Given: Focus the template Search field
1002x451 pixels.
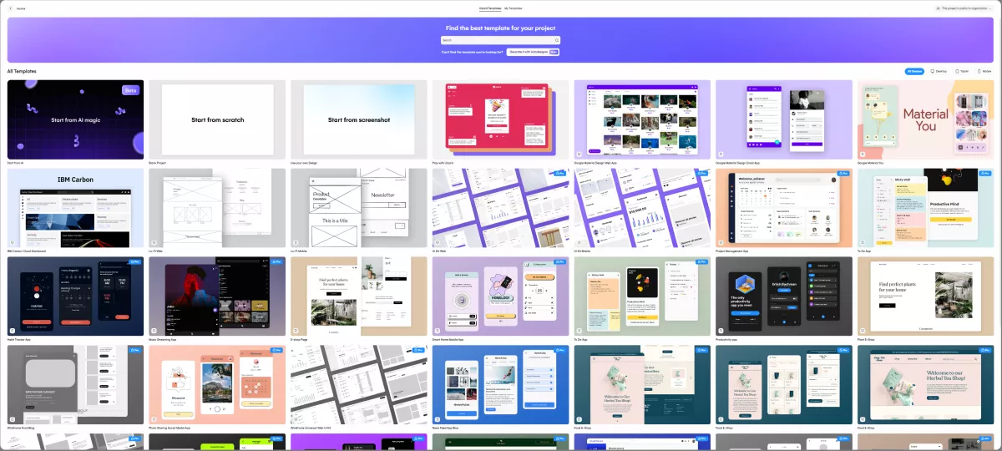Looking at the screenshot, I should pos(500,39).
